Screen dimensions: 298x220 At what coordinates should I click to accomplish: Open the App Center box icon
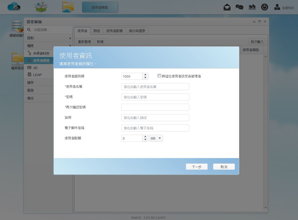click(x=41, y=7)
